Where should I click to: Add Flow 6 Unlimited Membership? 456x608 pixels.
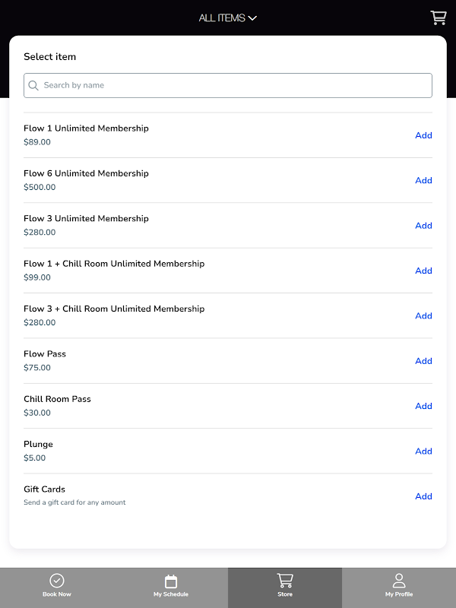(423, 180)
